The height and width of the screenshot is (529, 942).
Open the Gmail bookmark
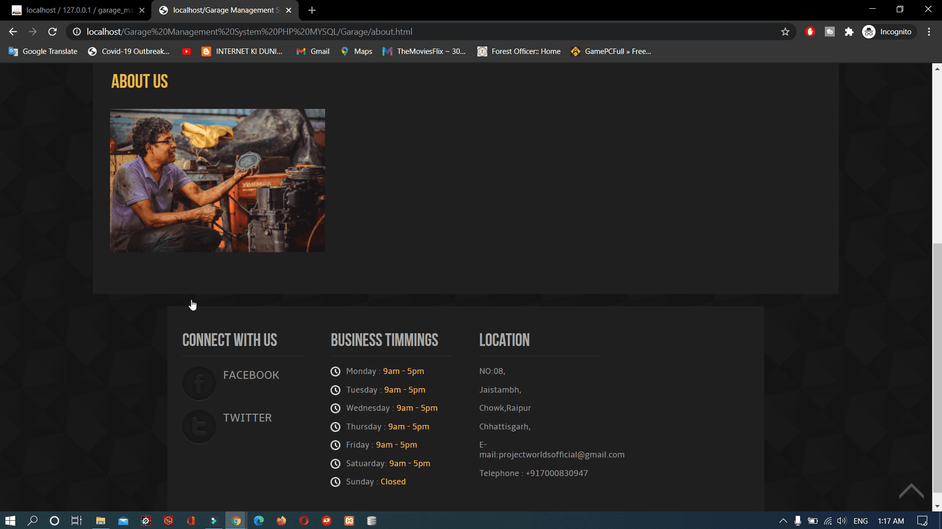pos(313,51)
